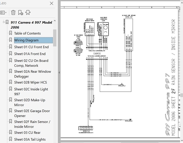Image resolution: width=183 pixels, height=143 pixels.
Task: Click bookmark icon beside Sheet 03 CU Rear
Action: 10,132
